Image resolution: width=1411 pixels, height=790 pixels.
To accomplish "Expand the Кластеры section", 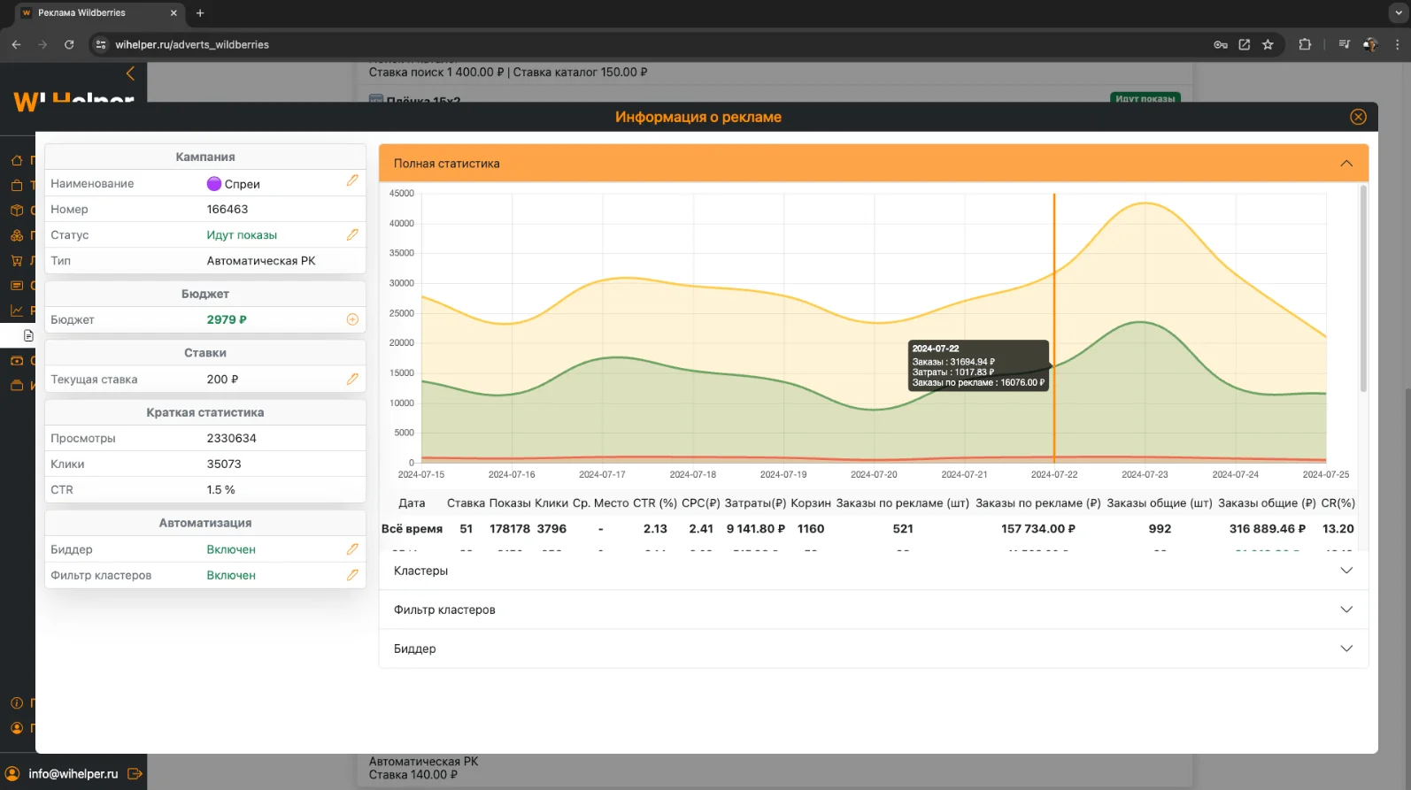I will [1345, 571].
